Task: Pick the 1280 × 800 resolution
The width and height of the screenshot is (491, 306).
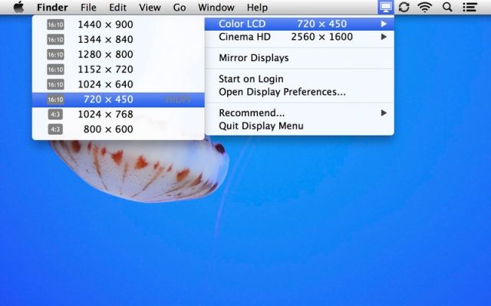Action: click(x=105, y=54)
